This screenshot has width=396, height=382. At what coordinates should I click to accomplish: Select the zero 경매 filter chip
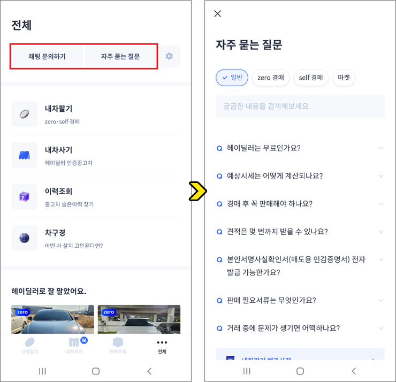(x=271, y=78)
